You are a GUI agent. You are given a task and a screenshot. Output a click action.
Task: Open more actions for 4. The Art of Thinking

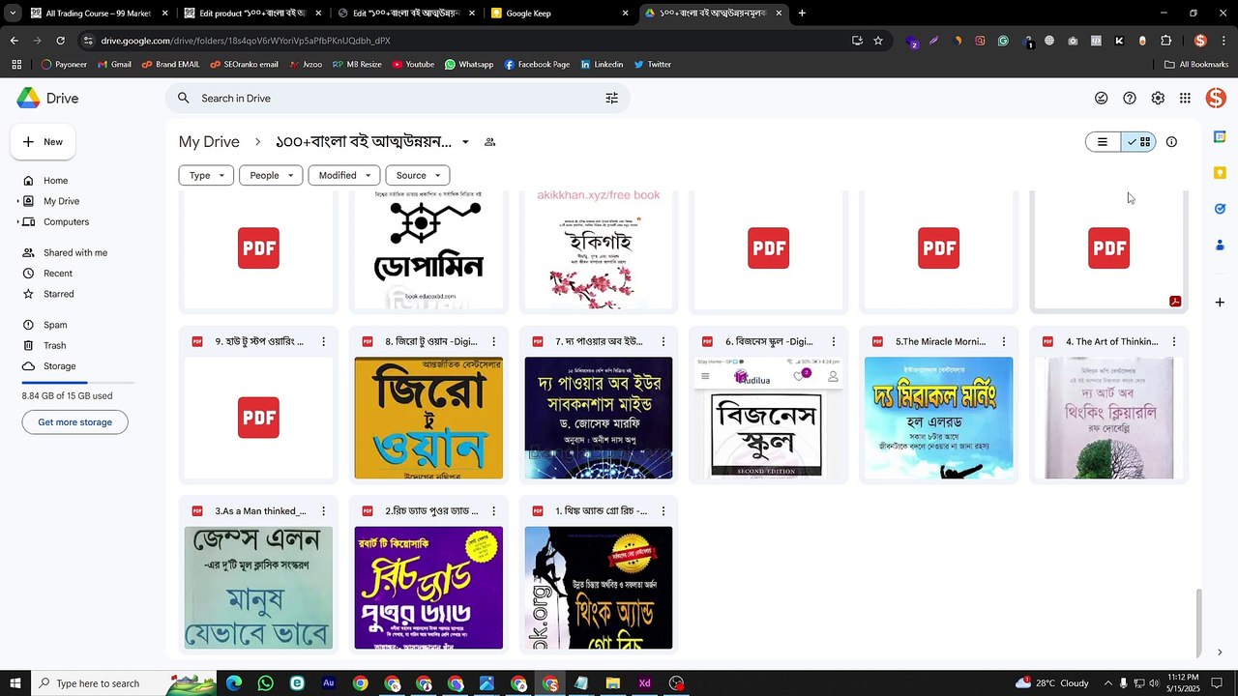(1174, 341)
